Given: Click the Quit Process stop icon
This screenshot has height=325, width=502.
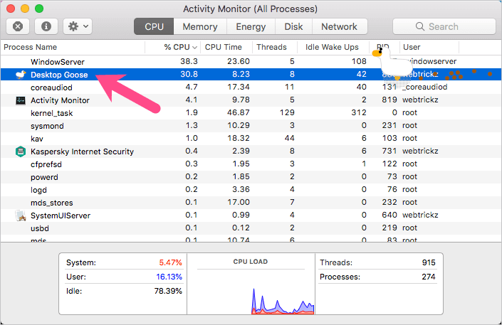Looking at the screenshot, I should pos(18,26).
